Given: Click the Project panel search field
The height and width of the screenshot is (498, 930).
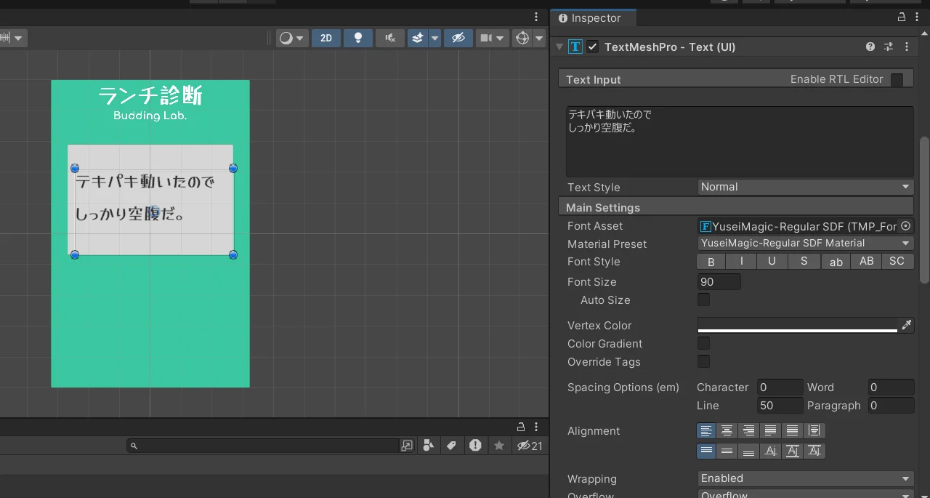Looking at the screenshot, I should click(x=263, y=446).
